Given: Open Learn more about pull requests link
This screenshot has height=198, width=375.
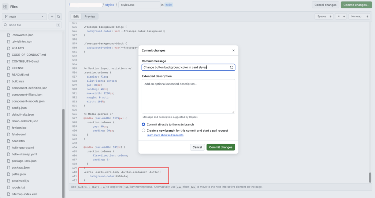Looking at the screenshot, I should click(165, 135).
